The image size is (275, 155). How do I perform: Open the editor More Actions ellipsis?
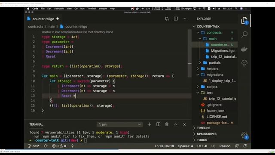coord(184,19)
